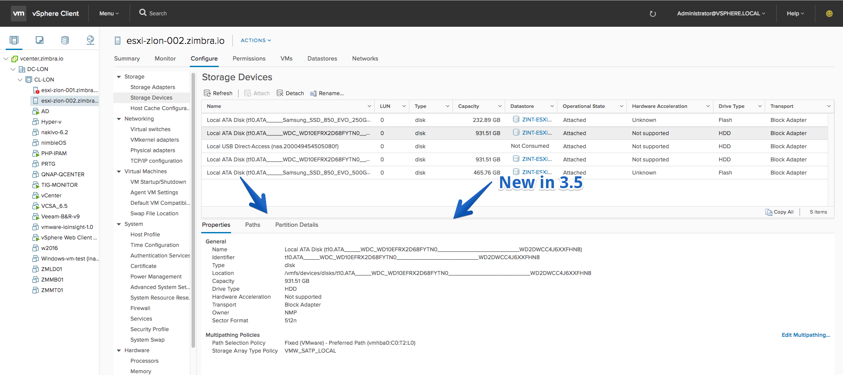The width and height of the screenshot is (843, 375).
Task: Click the search magnifier icon
Action: [x=143, y=13]
